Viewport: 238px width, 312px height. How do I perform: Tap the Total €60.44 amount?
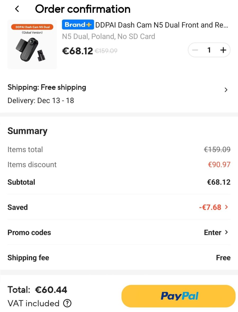pos(51,290)
